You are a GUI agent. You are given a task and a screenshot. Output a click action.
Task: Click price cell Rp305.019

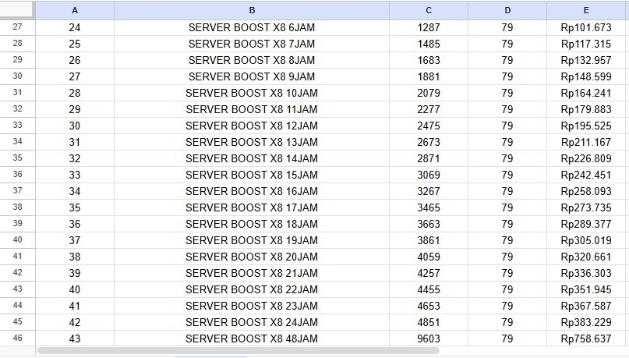click(586, 240)
